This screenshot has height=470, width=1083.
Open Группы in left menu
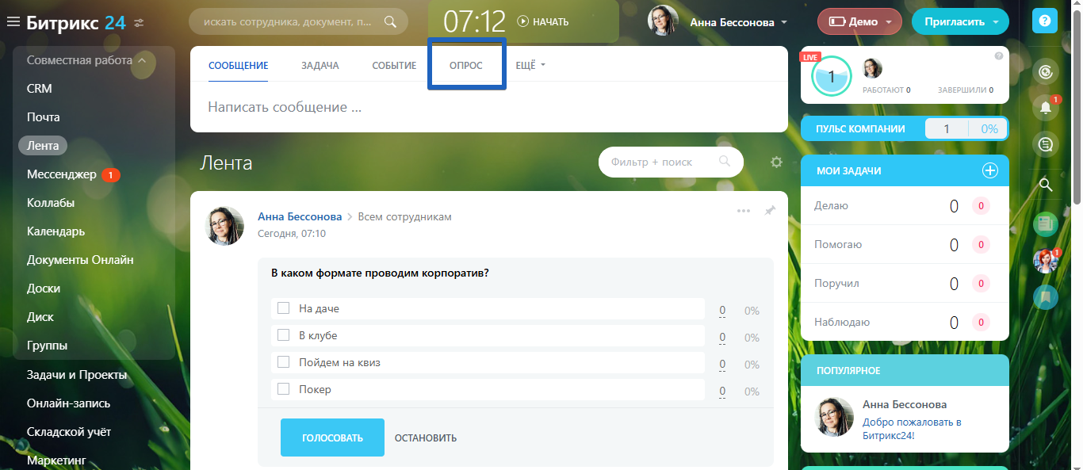tap(47, 346)
